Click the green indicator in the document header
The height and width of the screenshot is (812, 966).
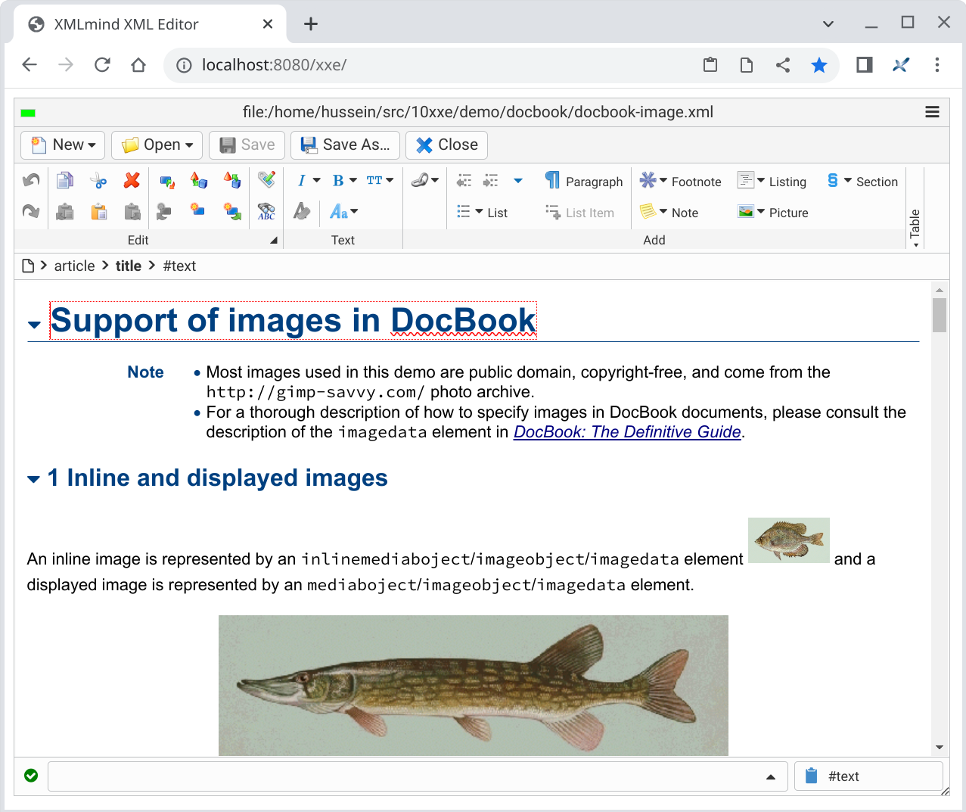click(28, 113)
